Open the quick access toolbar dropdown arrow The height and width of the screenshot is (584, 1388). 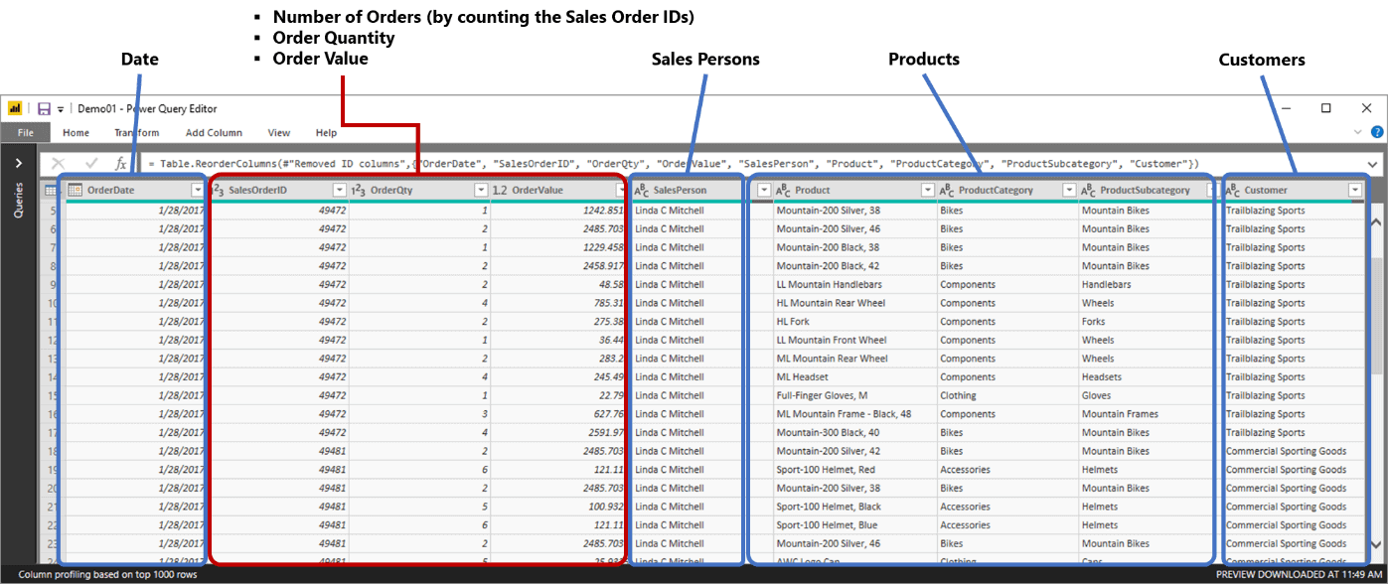pyautogui.click(x=61, y=109)
